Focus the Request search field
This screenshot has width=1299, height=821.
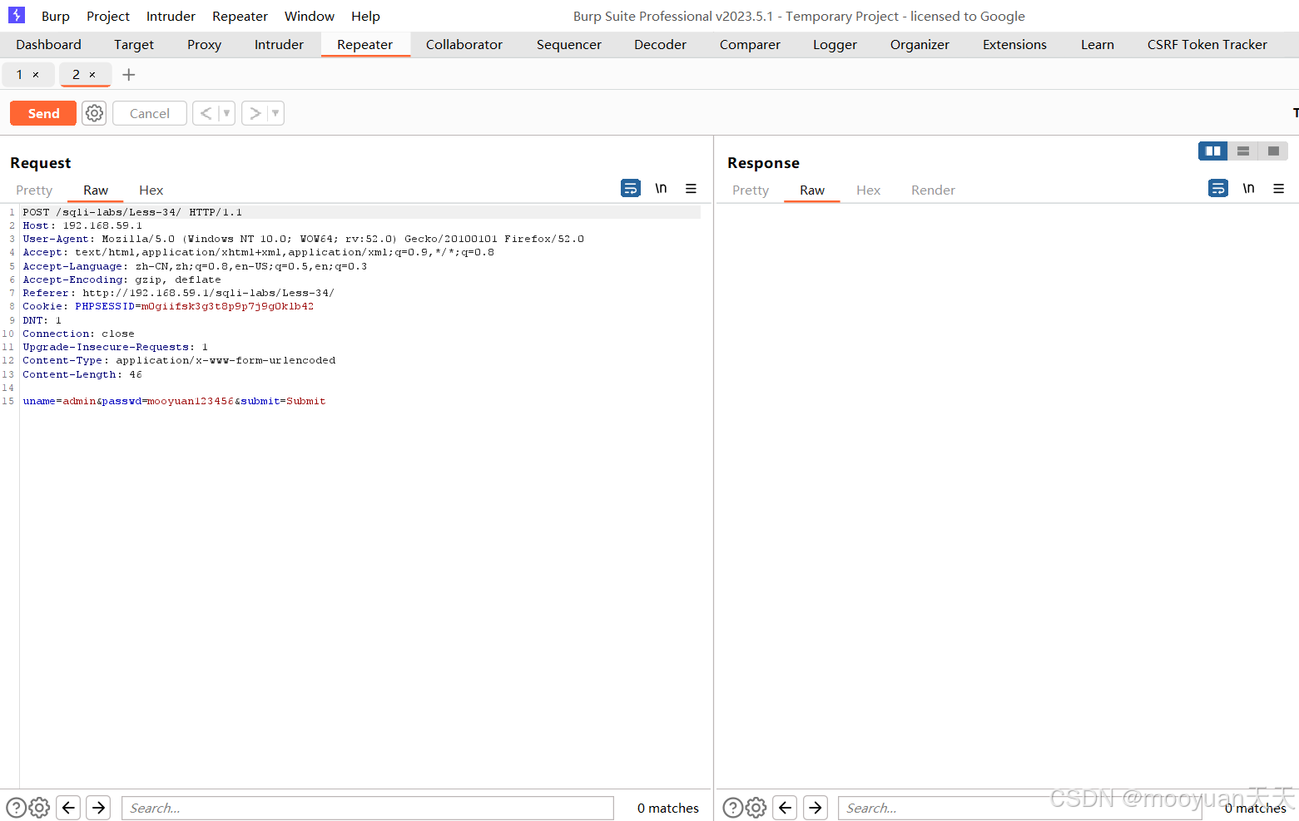coord(368,808)
